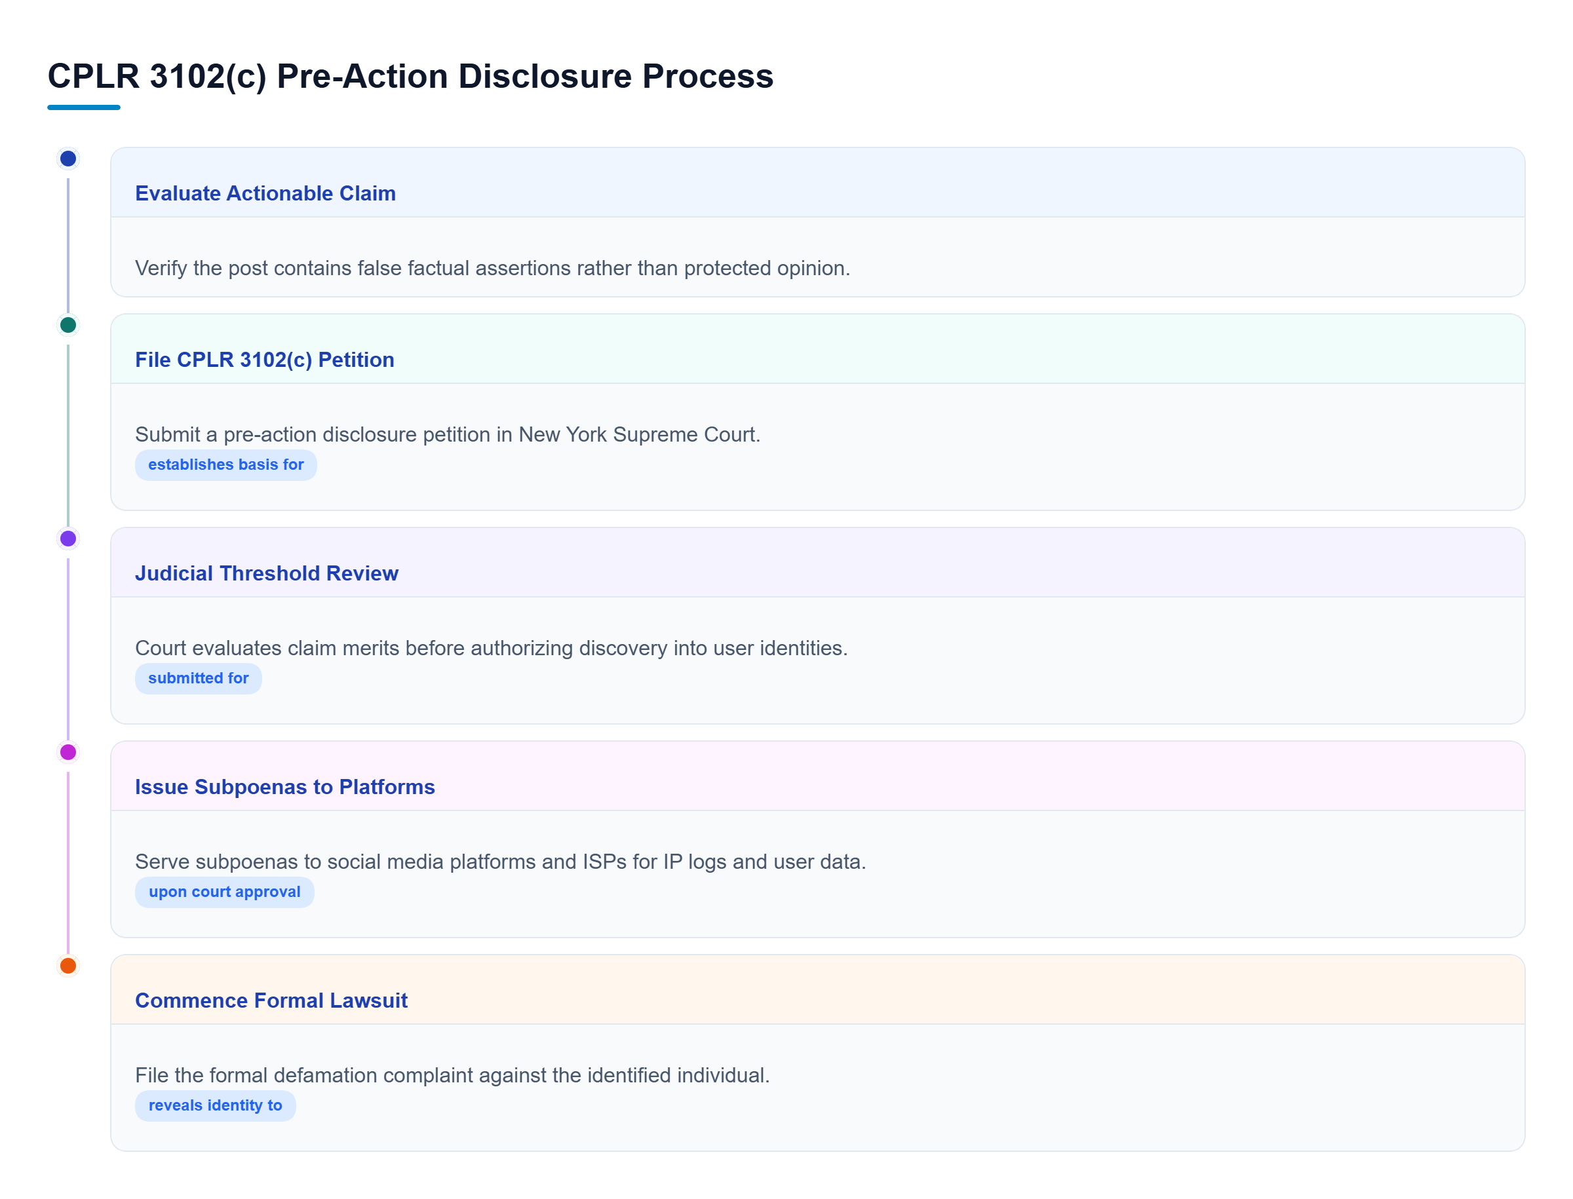Select the 'Commence Formal Lawsuit' heading
This screenshot has width=1573, height=1199.
click(x=271, y=1000)
